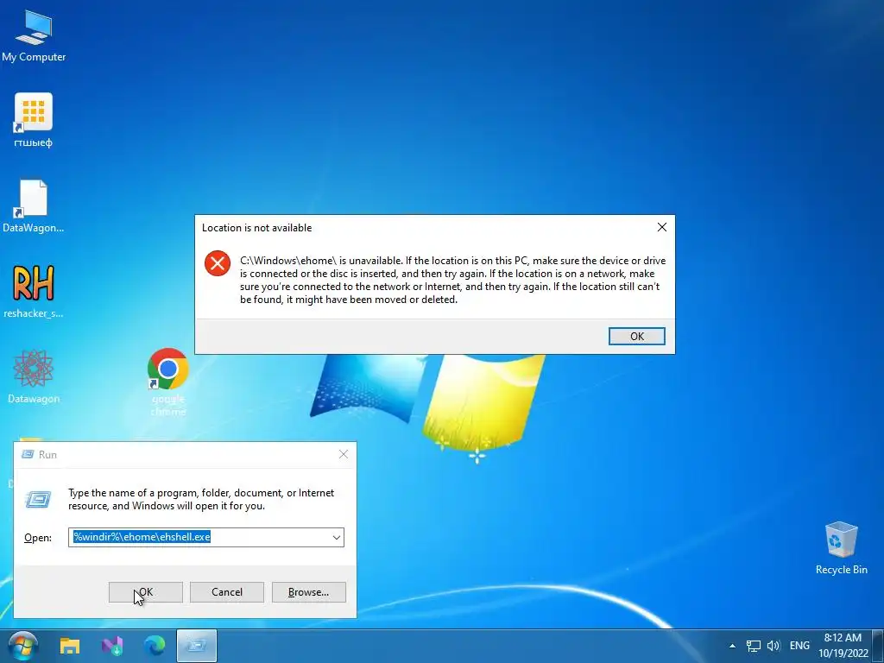Open the volume speaker tray icon
Screen dimensions: 884x663
coord(773,646)
